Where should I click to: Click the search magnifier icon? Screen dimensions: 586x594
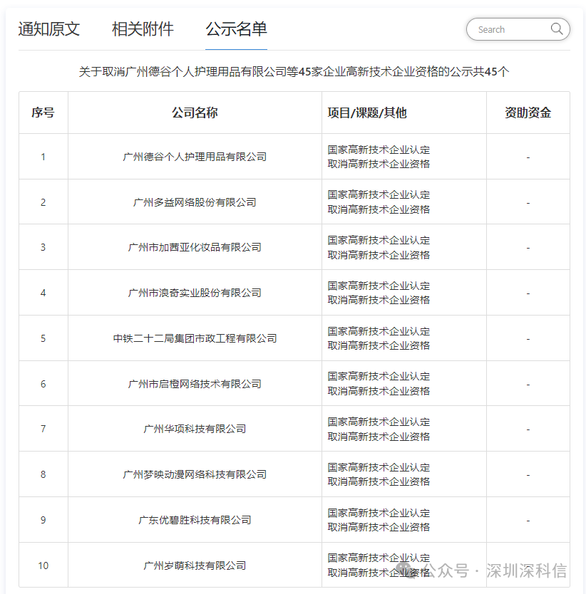pos(556,29)
